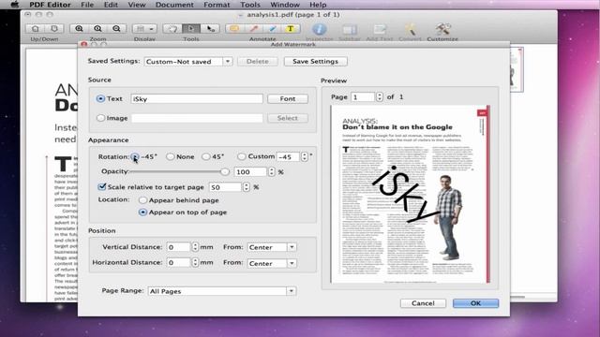Image resolution: width=600 pixels, height=337 pixels.
Task: Open the Display toolbar dropdown
Action: 144,29
